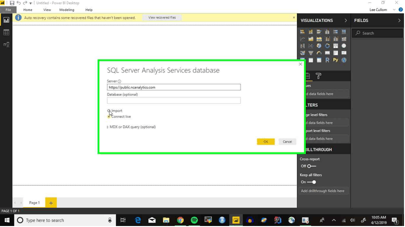Select the Card visual
This screenshot has width=405, height=227.
pyautogui.click(x=327, y=53)
